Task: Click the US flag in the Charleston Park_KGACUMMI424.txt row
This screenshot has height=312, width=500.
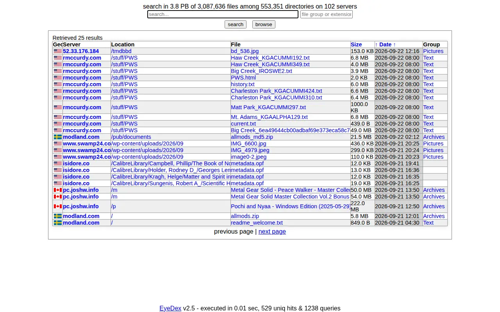Action: point(58,91)
